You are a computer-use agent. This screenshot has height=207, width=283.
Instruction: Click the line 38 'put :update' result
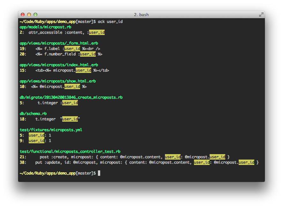[139, 162]
